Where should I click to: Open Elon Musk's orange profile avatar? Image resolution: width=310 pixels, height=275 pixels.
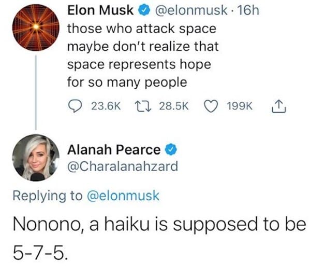(x=36, y=27)
